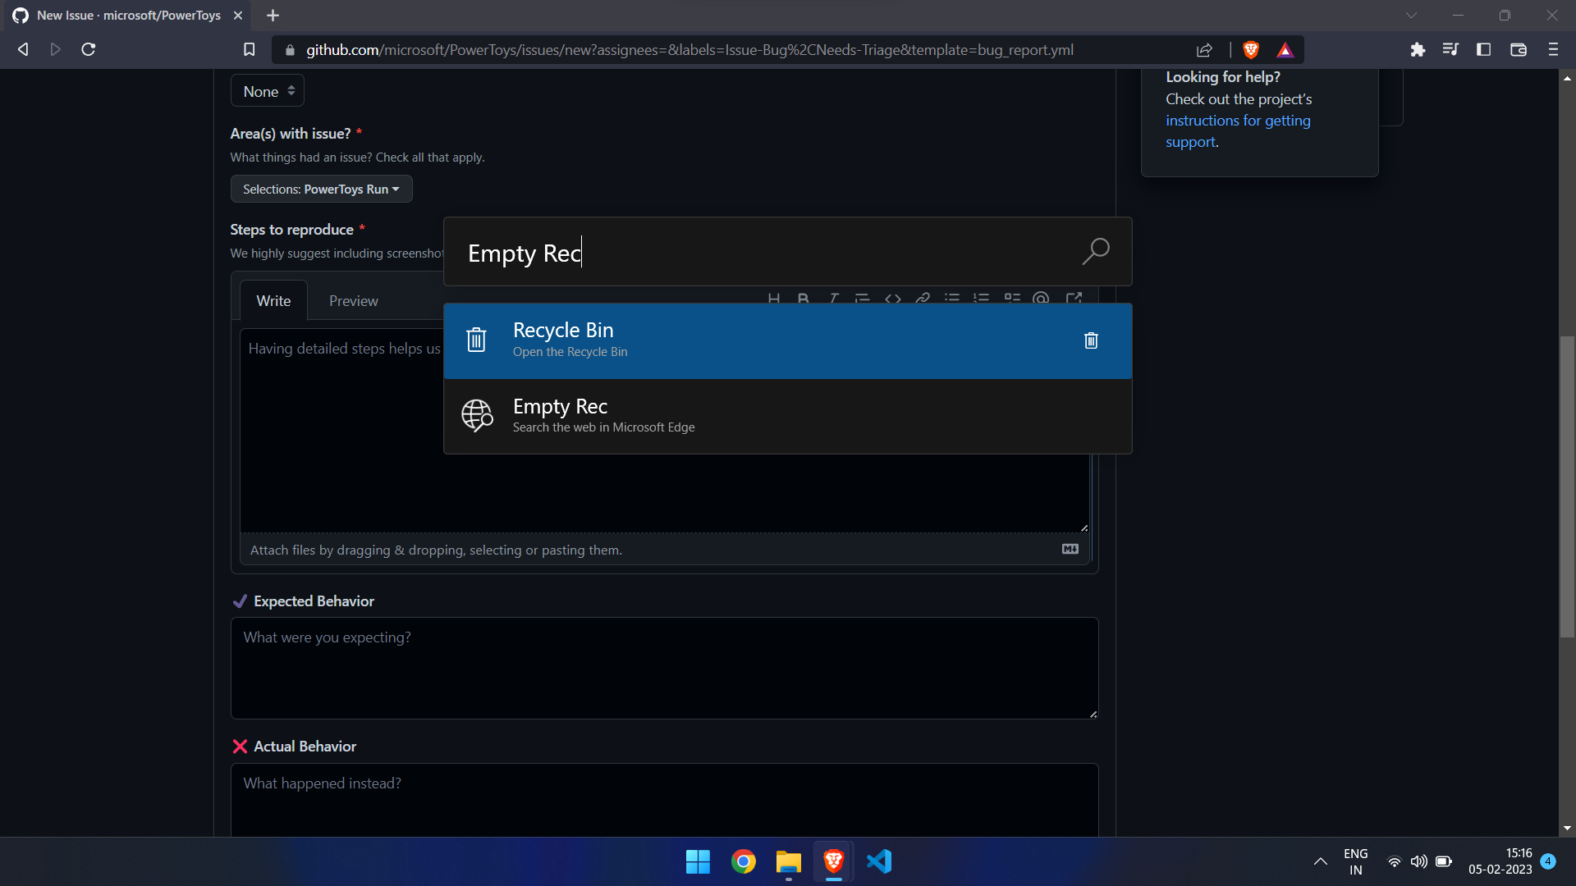Mention a user with the @ icon
Image resolution: width=1576 pixels, height=886 pixels.
[1041, 298]
